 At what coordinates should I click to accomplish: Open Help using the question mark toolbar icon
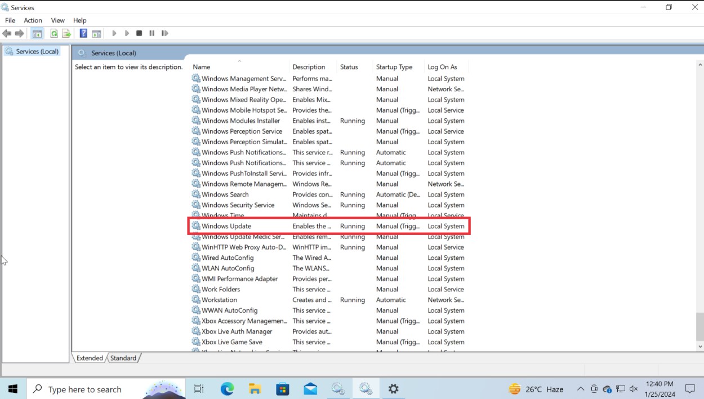coord(83,33)
